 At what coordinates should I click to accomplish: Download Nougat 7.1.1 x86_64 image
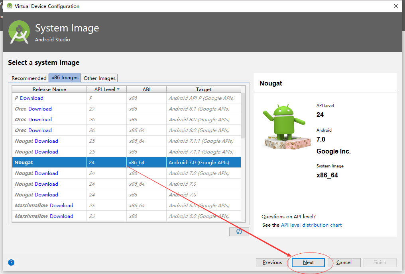(47, 141)
